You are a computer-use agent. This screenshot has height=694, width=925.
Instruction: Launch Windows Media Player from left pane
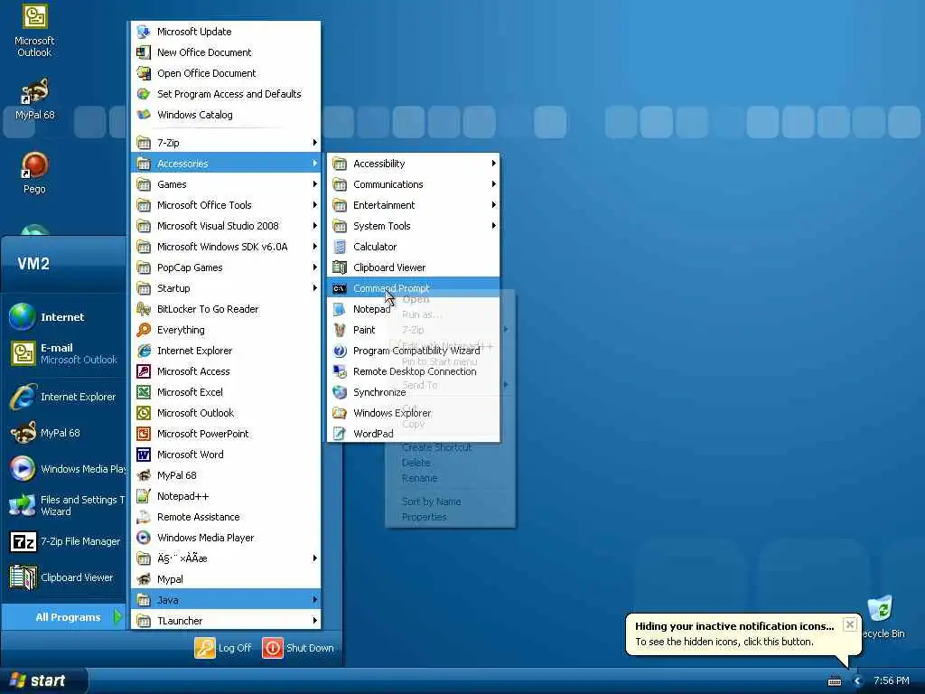[x=63, y=469]
